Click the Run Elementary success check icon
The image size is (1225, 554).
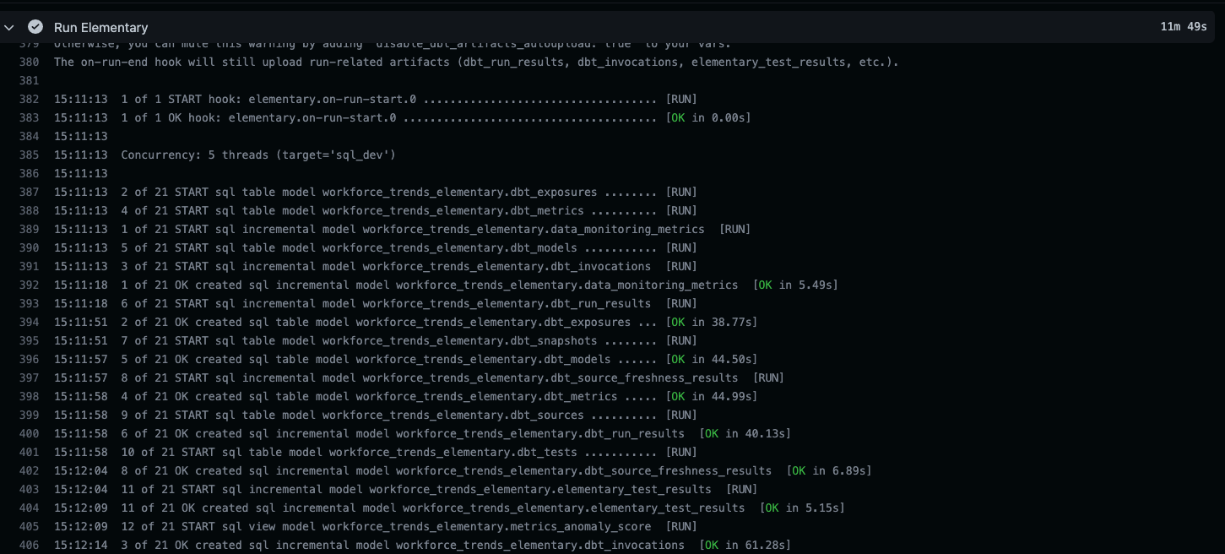tap(35, 27)
